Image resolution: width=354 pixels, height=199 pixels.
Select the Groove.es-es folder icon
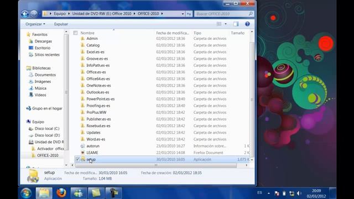(82, 59)
